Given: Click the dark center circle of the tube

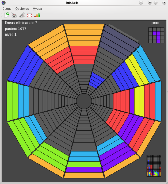Looking at the screenshot, I should point(84,101).
